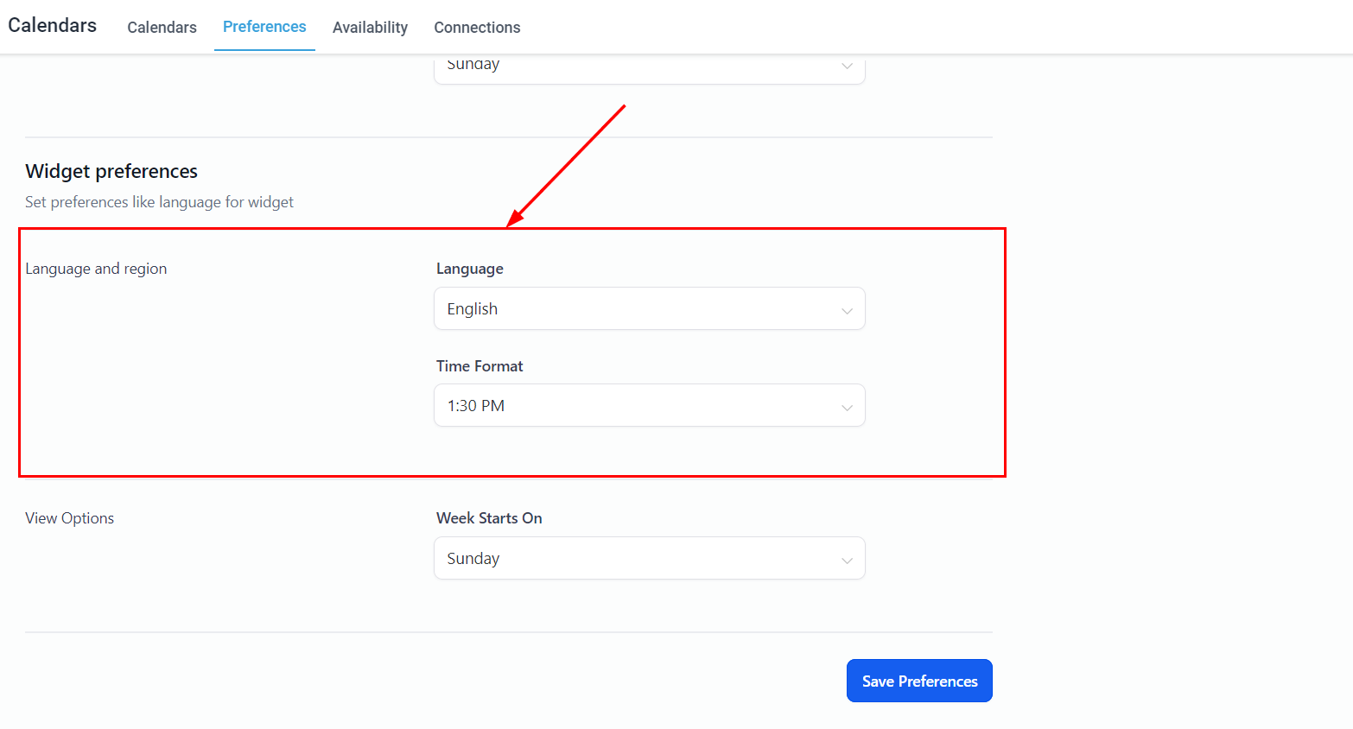The image size is (1353, 729).
Task: Click the chevron in Week Starts On field
Action: (847, 561)
